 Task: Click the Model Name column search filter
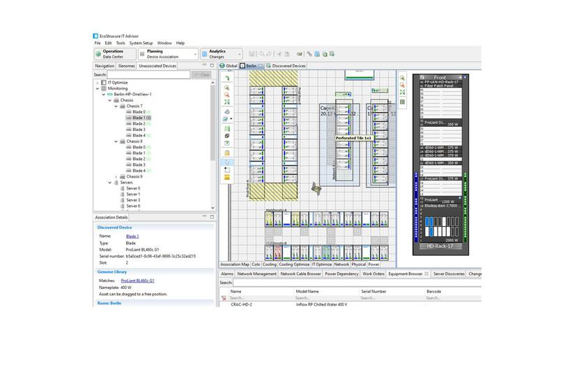coord(326,298)
